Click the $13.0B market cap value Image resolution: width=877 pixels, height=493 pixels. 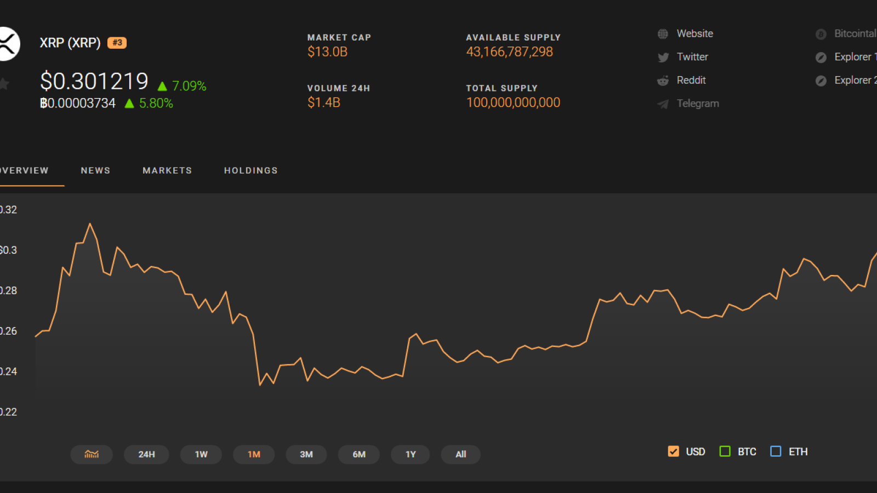pos(327,52)
